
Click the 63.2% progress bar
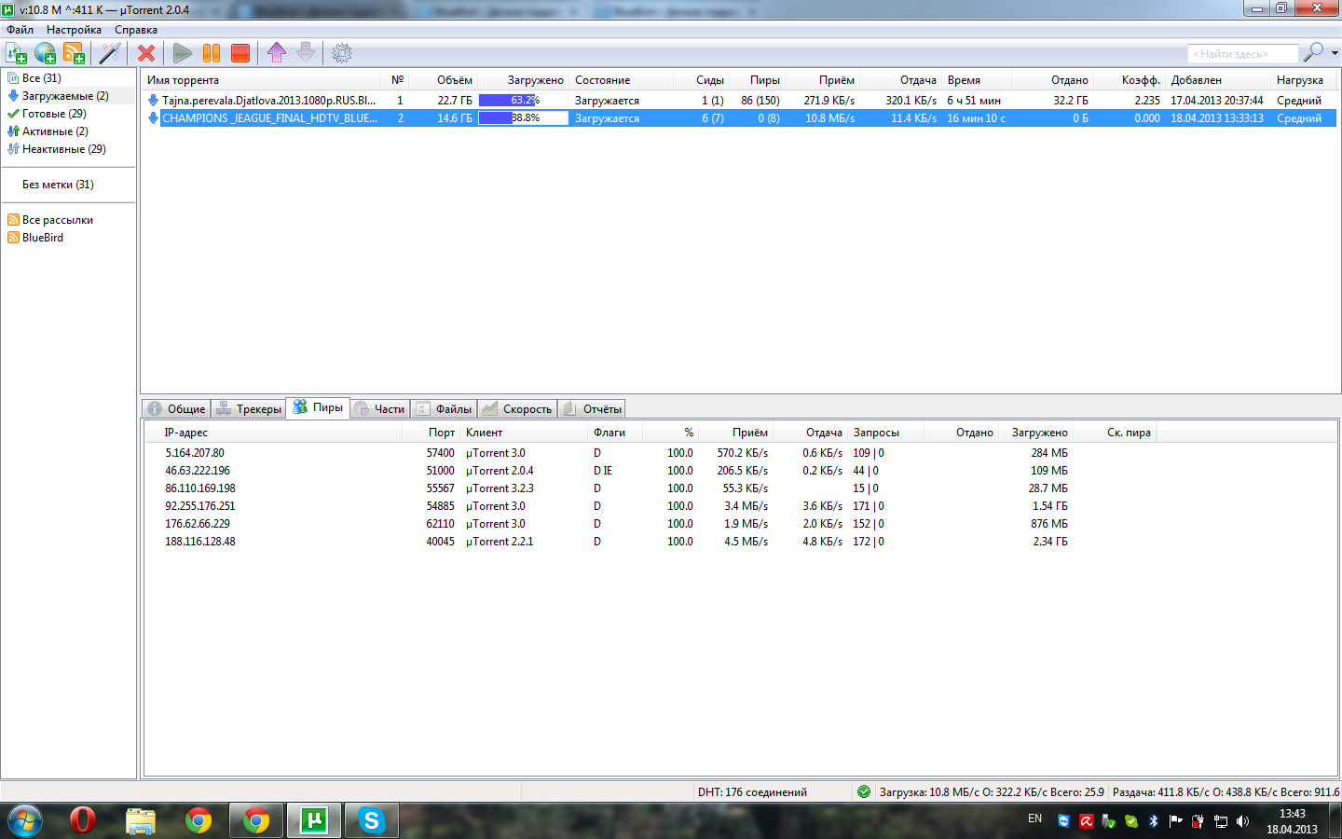[523, 101]
